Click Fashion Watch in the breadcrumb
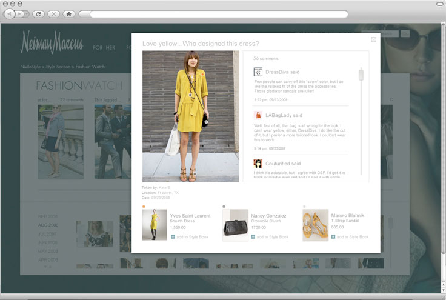The height and width of the screenshot is (300, 446). (90, 67)
